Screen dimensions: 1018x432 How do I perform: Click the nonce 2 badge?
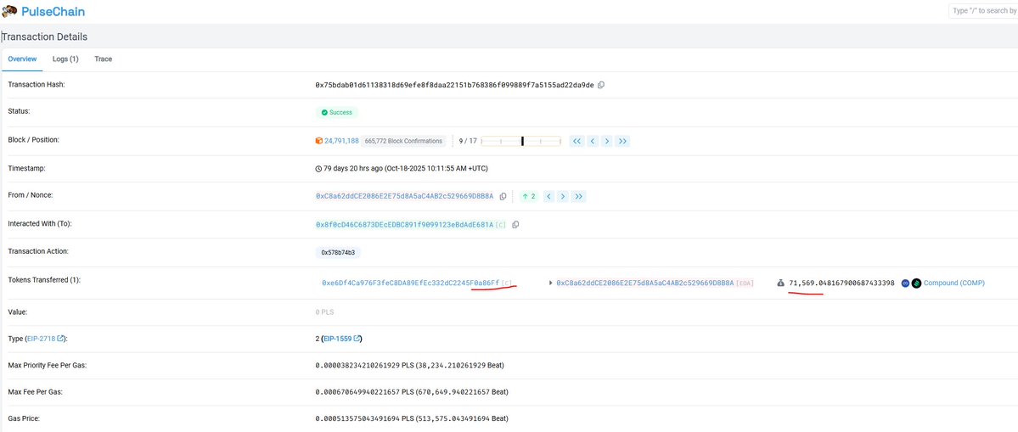[528, 196]
